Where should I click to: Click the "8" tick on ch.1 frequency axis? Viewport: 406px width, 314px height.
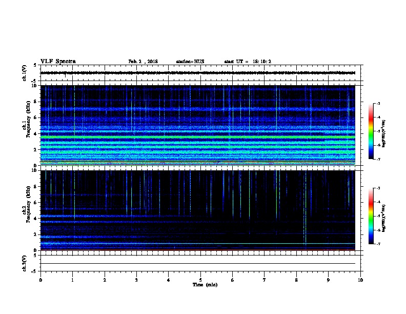36,102
